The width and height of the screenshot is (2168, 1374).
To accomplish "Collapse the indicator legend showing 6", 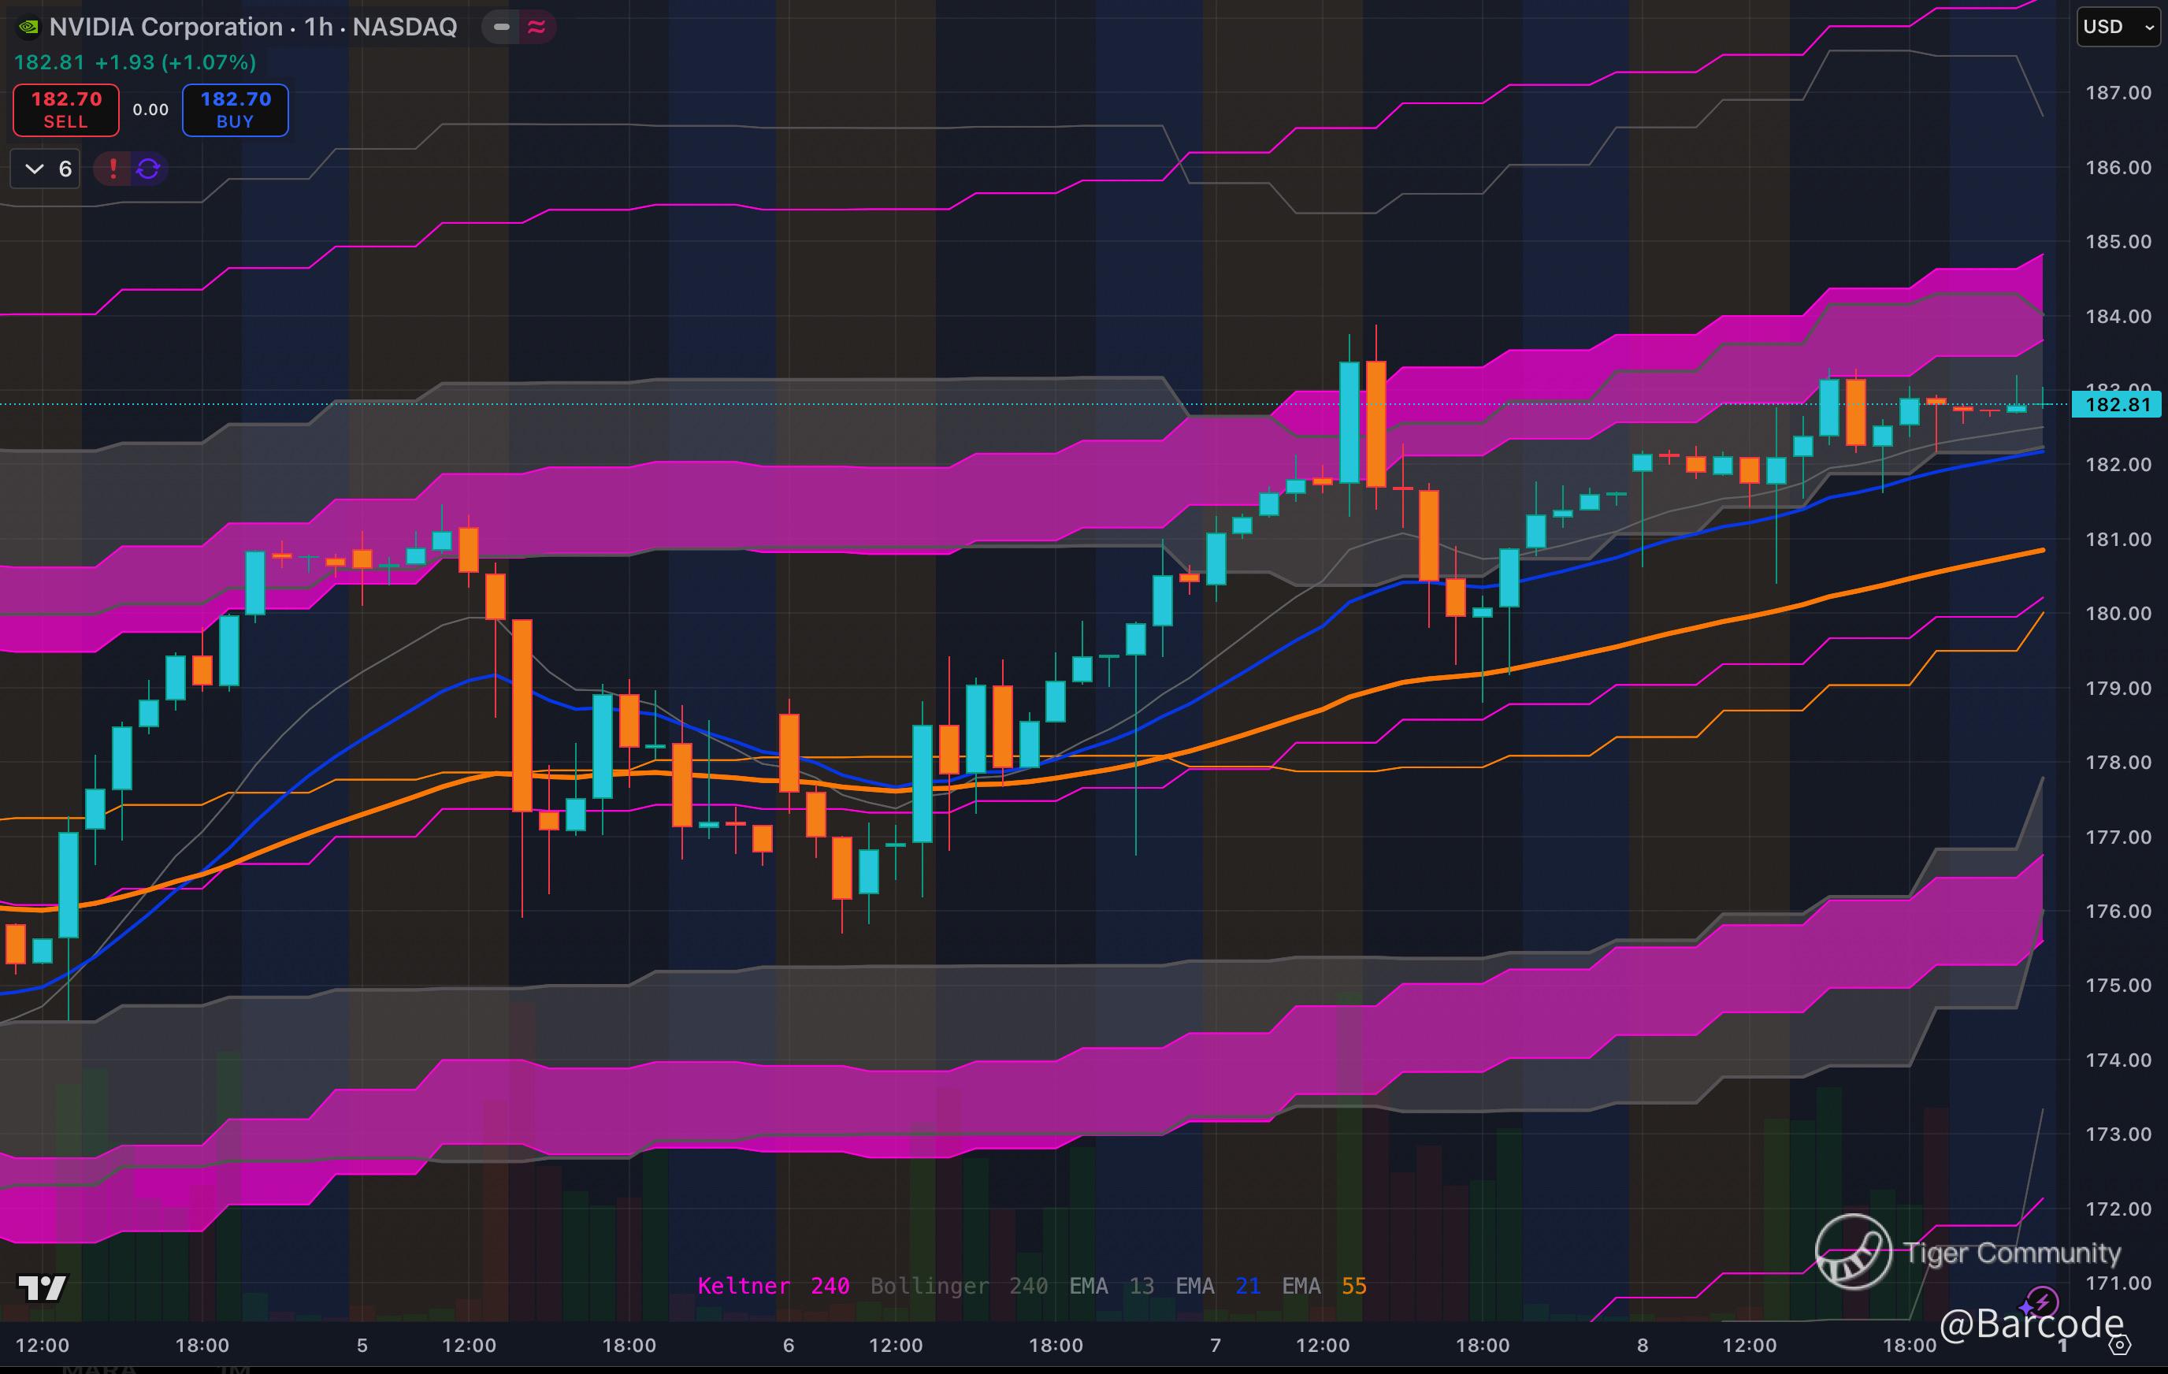I will [45, 169].
